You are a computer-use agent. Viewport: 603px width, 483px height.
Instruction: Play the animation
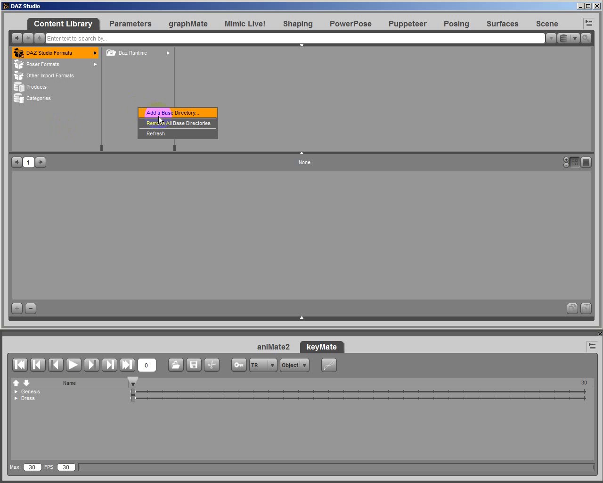(73, 365)
